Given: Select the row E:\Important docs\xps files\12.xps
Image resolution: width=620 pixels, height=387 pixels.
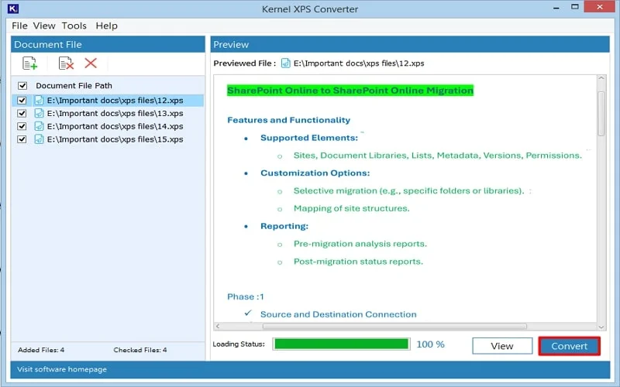Looking at the screenshot, I should 108,101.
